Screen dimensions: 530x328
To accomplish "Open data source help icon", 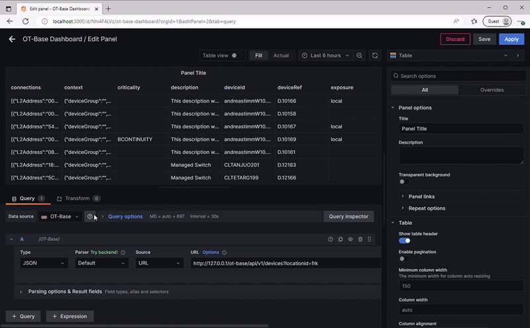I will tap(89, 216).
